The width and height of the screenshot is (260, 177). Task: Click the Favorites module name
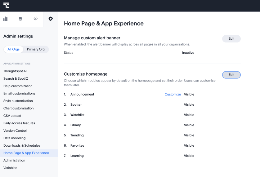click(77, 145)
